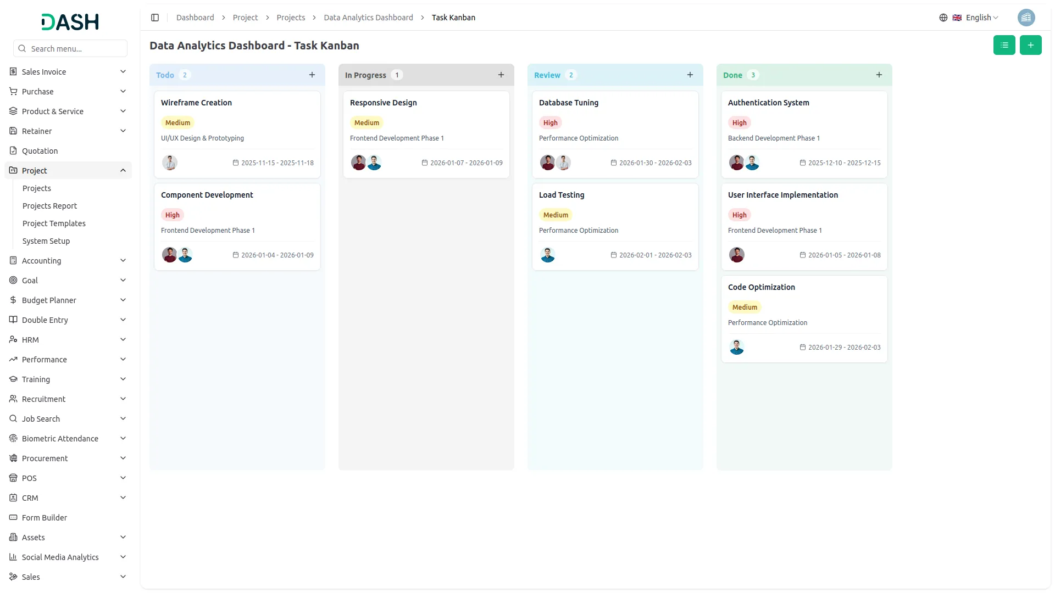Click plus icon in Done column header

pyautogui.click(x=879, y=75)
